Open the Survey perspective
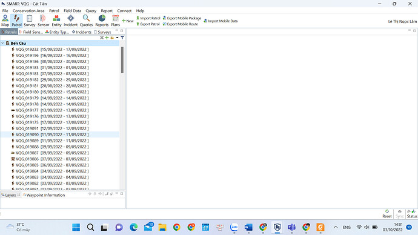The height and width of the screenshot is (235, 418). pyautogui.click(x=29, y=21)
